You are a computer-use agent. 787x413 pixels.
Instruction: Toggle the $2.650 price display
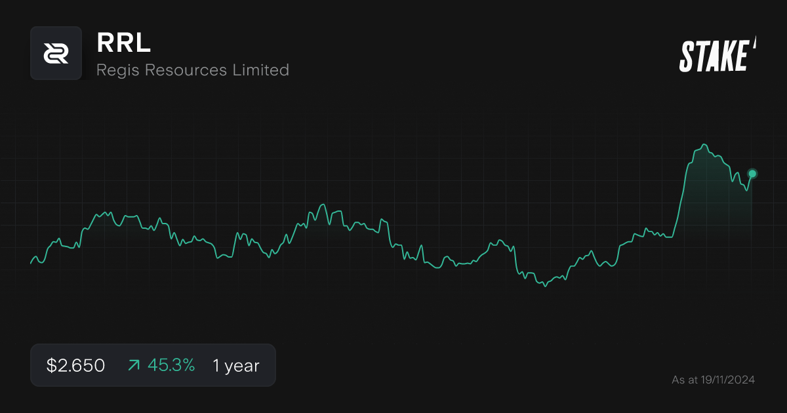75,365
